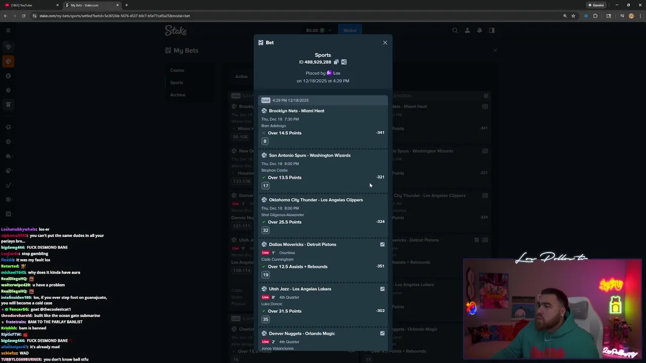
Task: Switch to the YouTube browser tab
Action: [x=30, y=5]
